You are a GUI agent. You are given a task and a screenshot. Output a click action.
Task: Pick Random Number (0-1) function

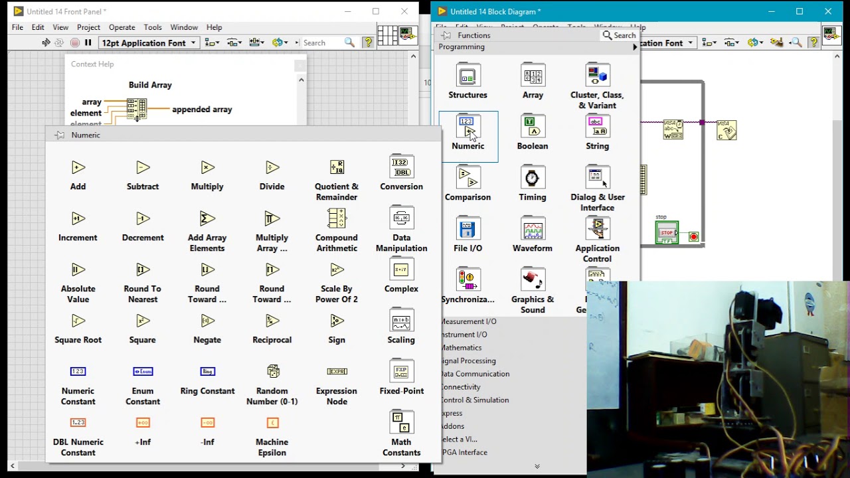pos(272,372)
